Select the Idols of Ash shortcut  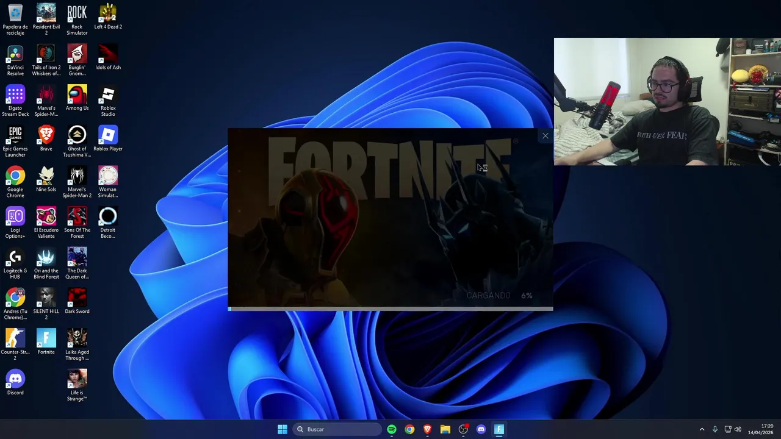(108, 57)
